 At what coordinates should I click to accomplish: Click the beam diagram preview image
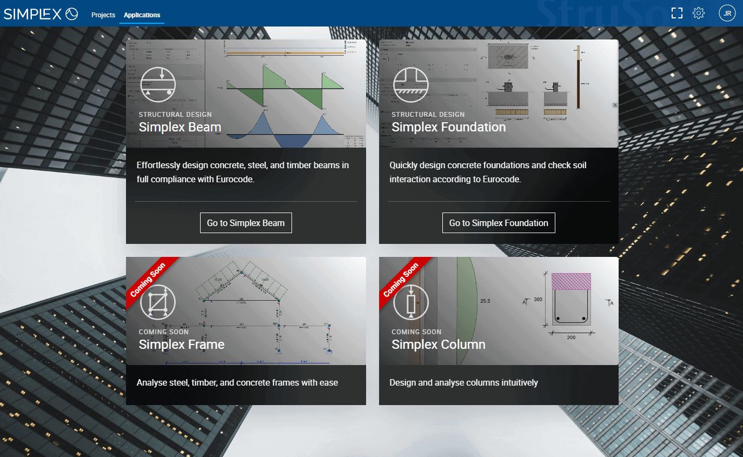click(287, 92)
